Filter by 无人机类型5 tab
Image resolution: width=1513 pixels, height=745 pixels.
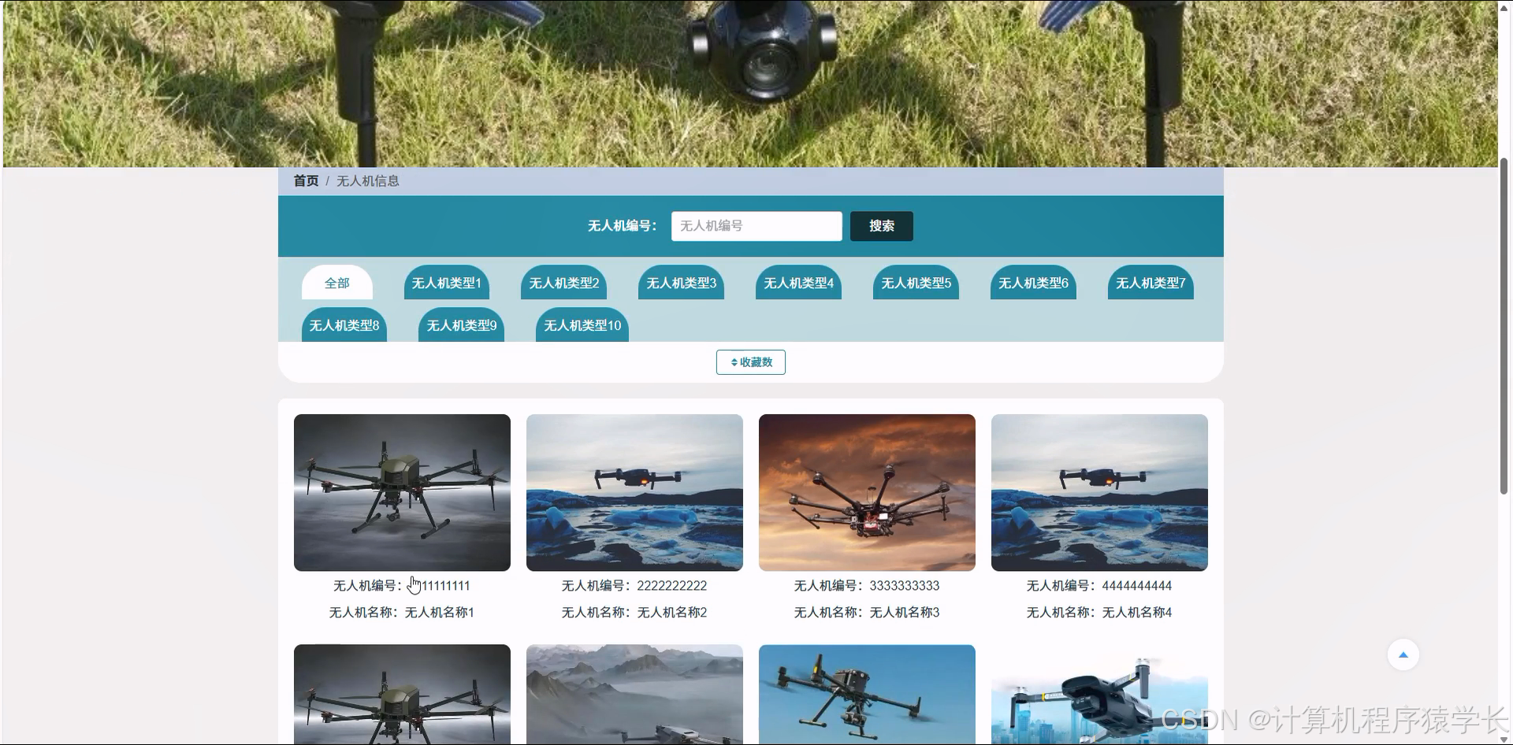click(x=916, y=283)
